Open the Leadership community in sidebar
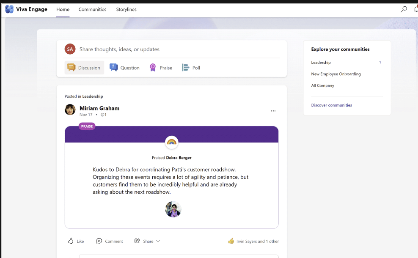Image resolution: width=418 pixels, height=258 pixels. coord(321,62)
